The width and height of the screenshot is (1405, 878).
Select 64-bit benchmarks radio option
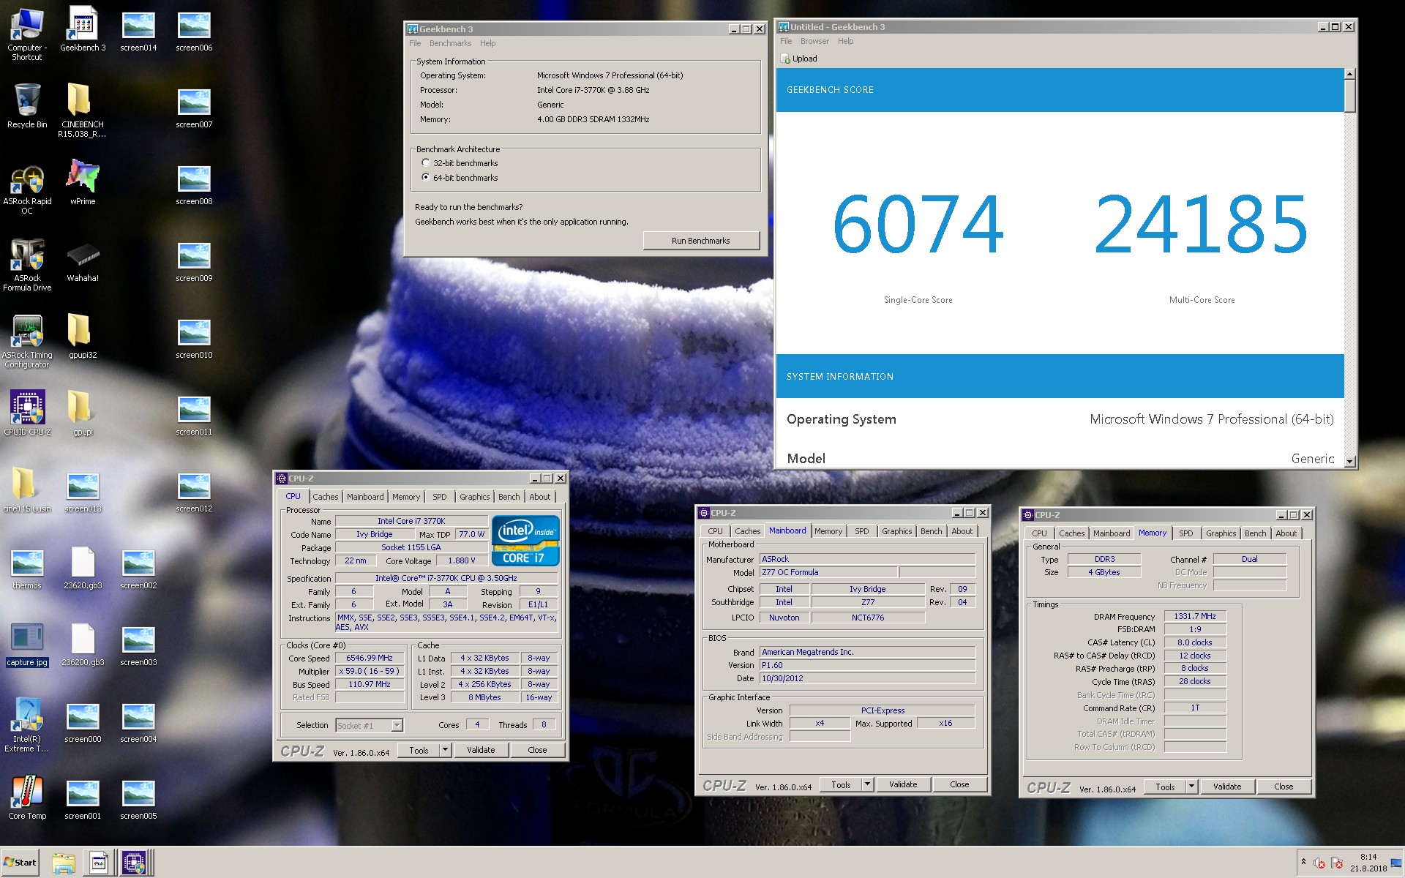pos(460,178)
